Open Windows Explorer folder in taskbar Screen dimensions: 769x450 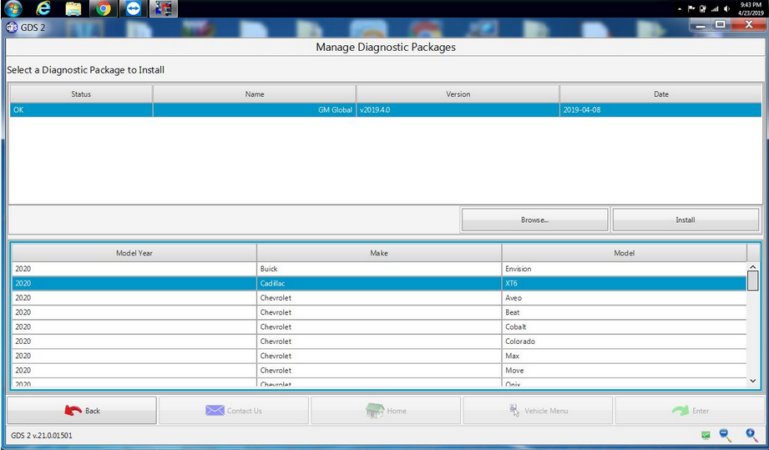73,9
